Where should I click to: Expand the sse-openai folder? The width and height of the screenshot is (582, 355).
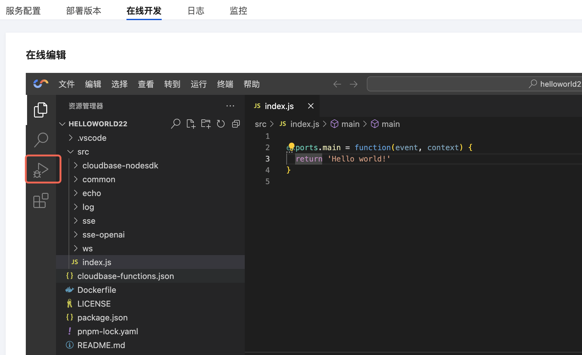(103, 235)
